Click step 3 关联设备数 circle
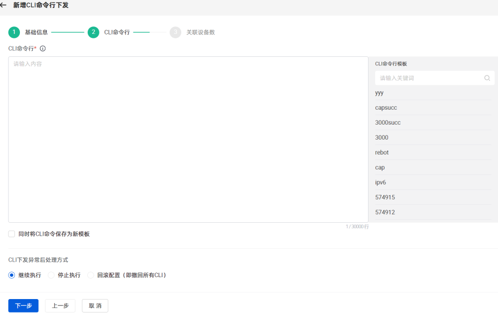Image resolution: width=498 pixels, height=315 pixels. tap(175, 32)
